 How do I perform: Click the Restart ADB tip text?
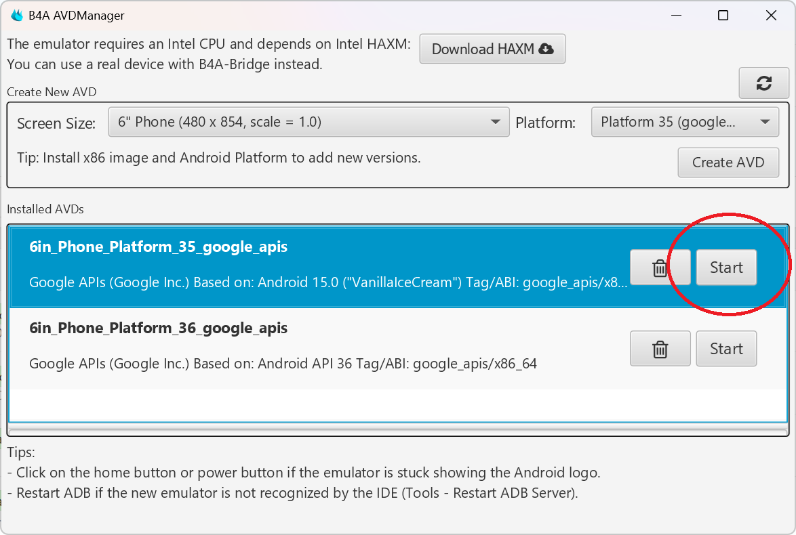coord(293,493)
